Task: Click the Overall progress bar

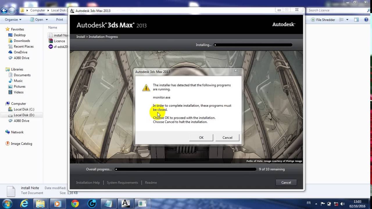Action: point(186,169)
